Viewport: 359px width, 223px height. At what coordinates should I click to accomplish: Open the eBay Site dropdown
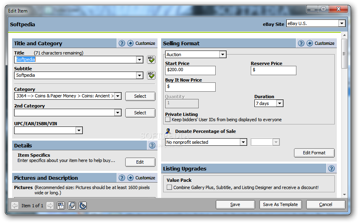[x=342, y=23]
